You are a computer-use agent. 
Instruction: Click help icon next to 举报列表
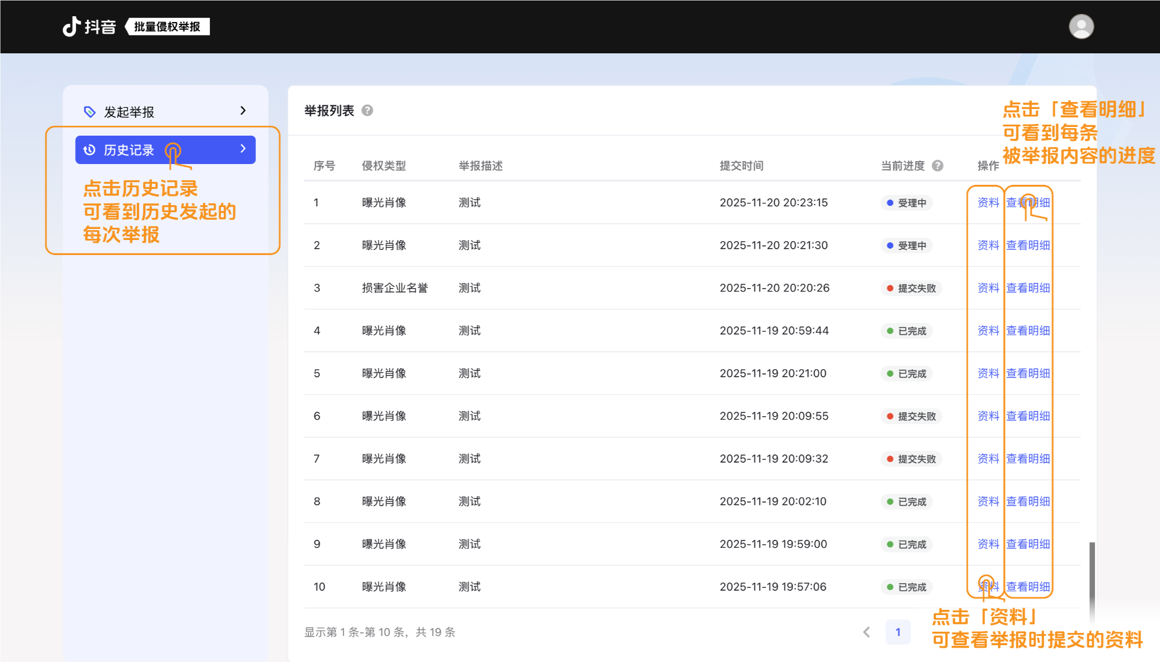coord(367,110)
